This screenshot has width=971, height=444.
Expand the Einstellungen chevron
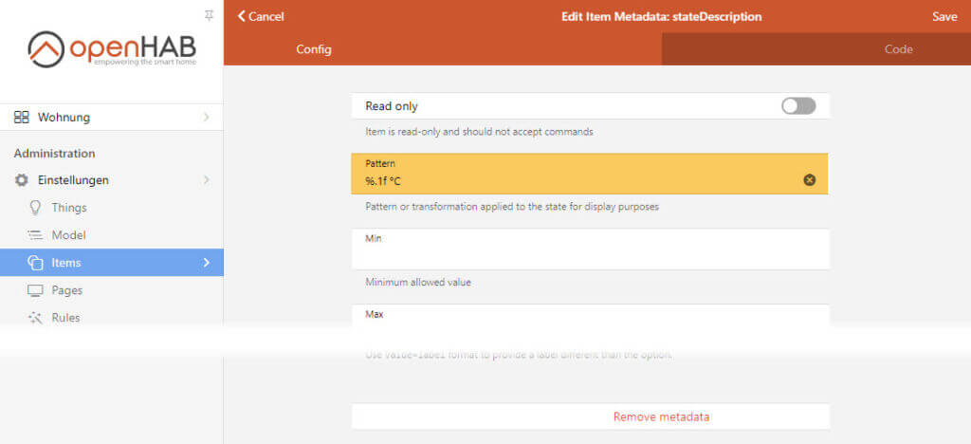[207, 180]
